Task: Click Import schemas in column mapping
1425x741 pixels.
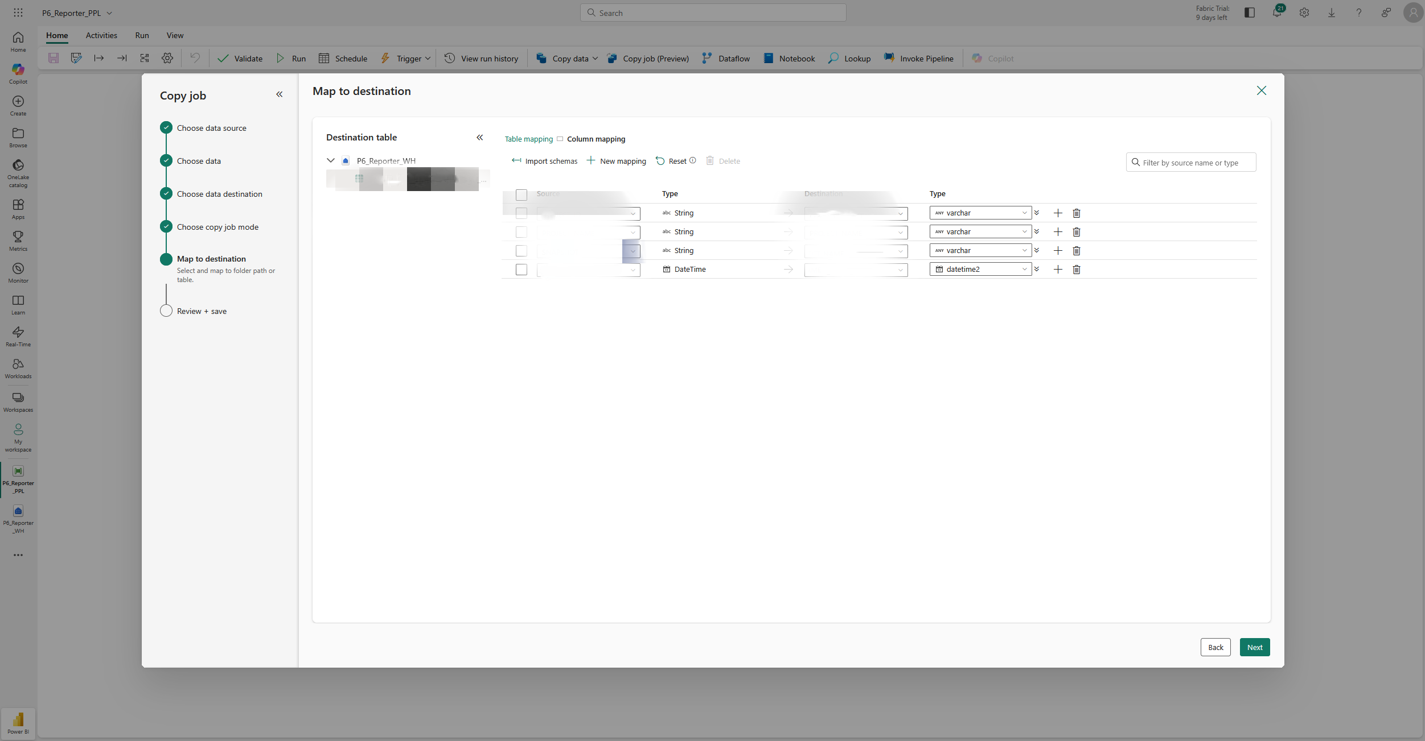Action: coord(544,161)
